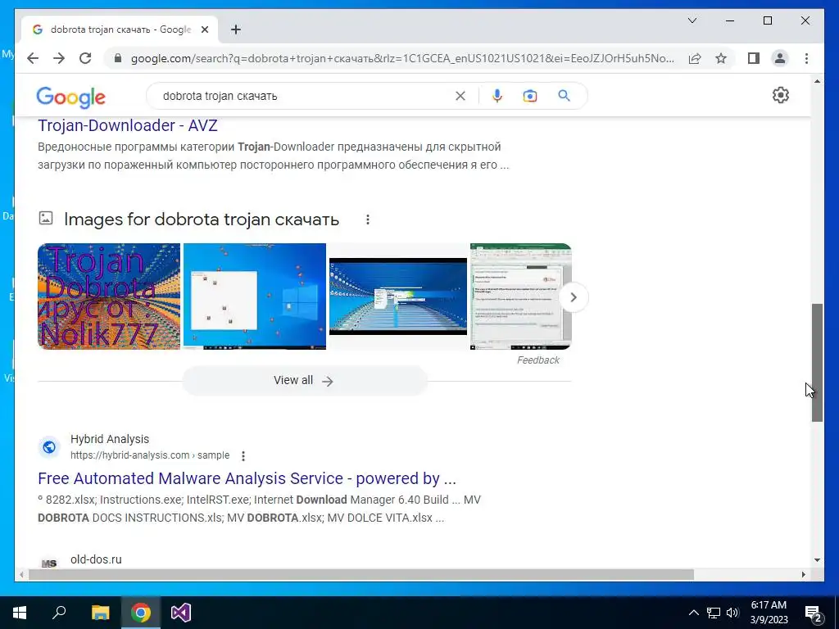Viewport: 839px width, 629px height.
Task: Open Chrome three-dot menu
Action: (806, 58)
